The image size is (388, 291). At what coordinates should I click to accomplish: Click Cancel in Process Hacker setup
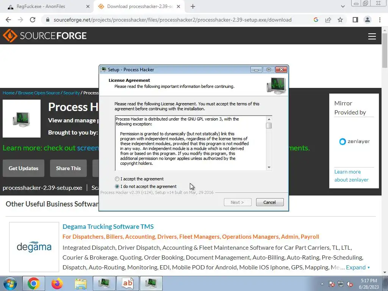pyautogui.click(x=270, y=202)
